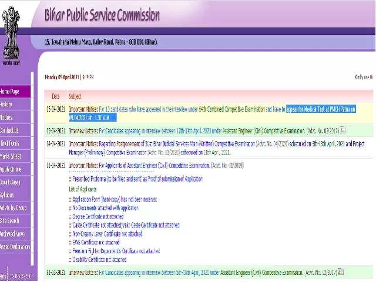Open Asset Declaration page

click(15, 247)
